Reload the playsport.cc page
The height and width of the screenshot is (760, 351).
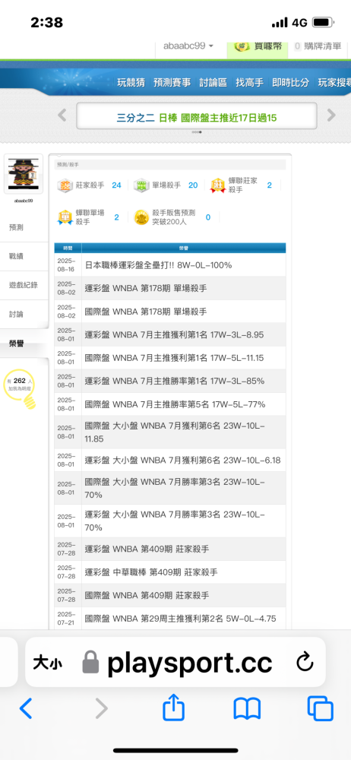pyautogui.click(x=305, y=663)
